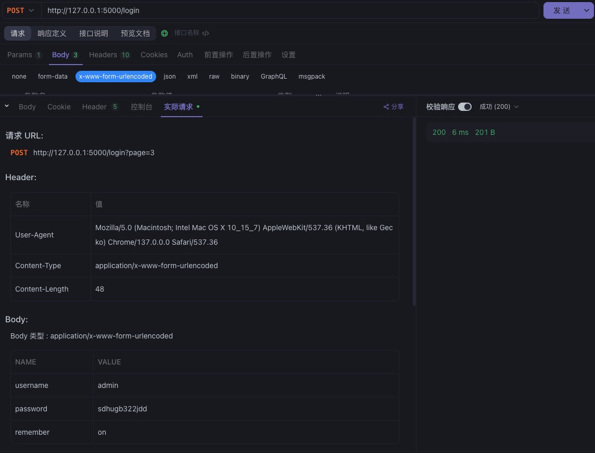595x453 pixels.
Task: Open the 控制台 tab in response panel
Action: [x=142, y=107]
